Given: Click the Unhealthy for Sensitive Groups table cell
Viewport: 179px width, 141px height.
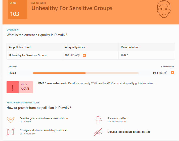Looking at the screenshot, I should click(x=28, y=55).
